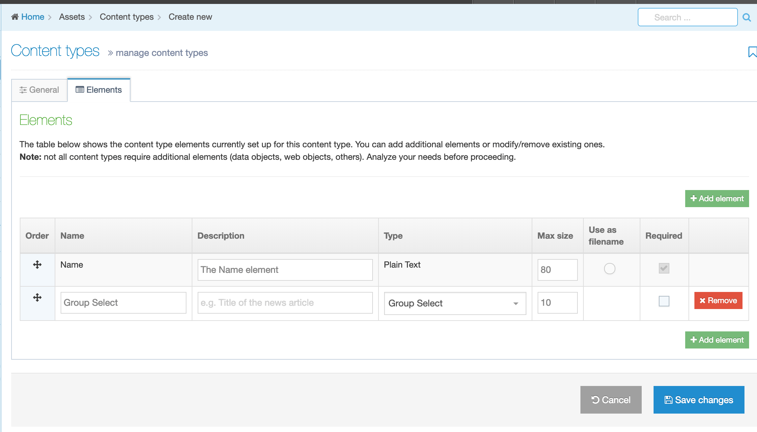
Task: Click into the Search field
Action: pos(687,17)
